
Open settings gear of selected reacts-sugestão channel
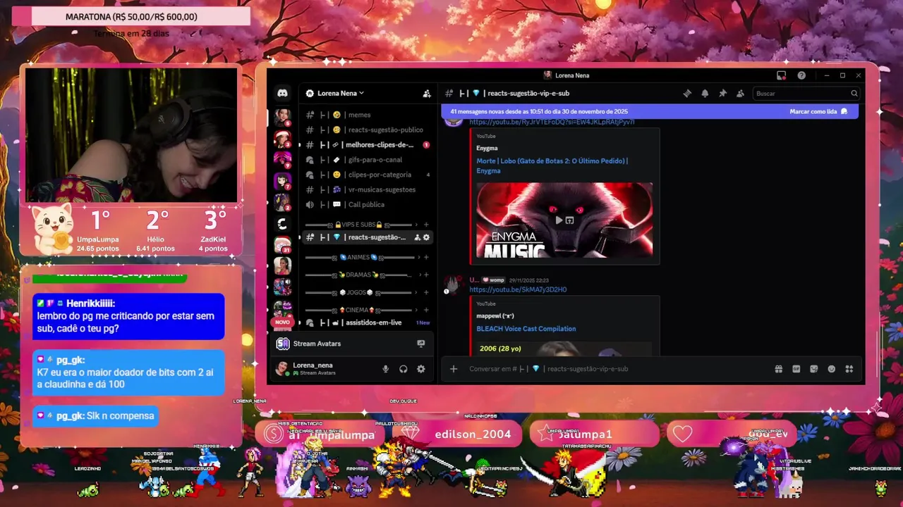tap(426, 237)
